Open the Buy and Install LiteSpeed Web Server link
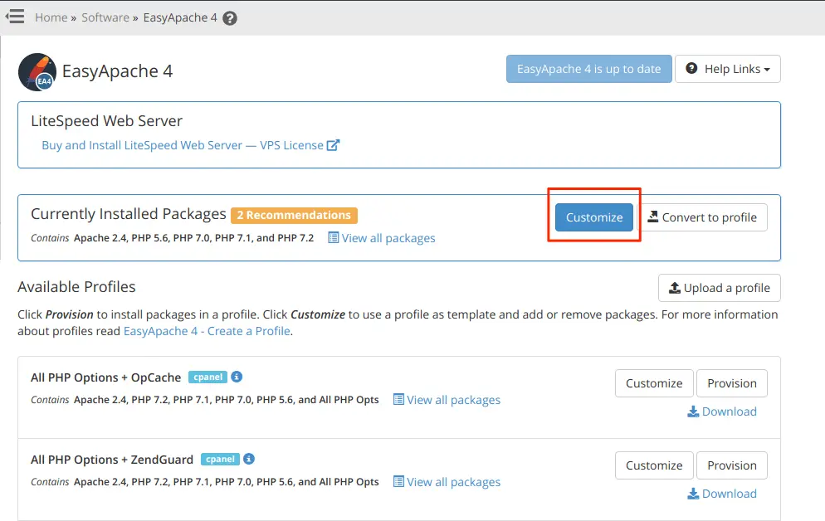The width and height of the screenshot is (825, 521). coord(178,144)
